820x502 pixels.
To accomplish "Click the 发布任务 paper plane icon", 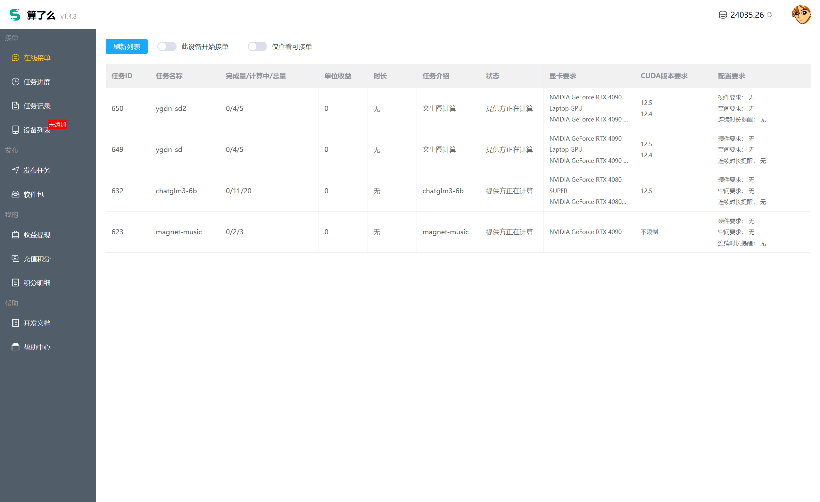I will pos(15,170).
